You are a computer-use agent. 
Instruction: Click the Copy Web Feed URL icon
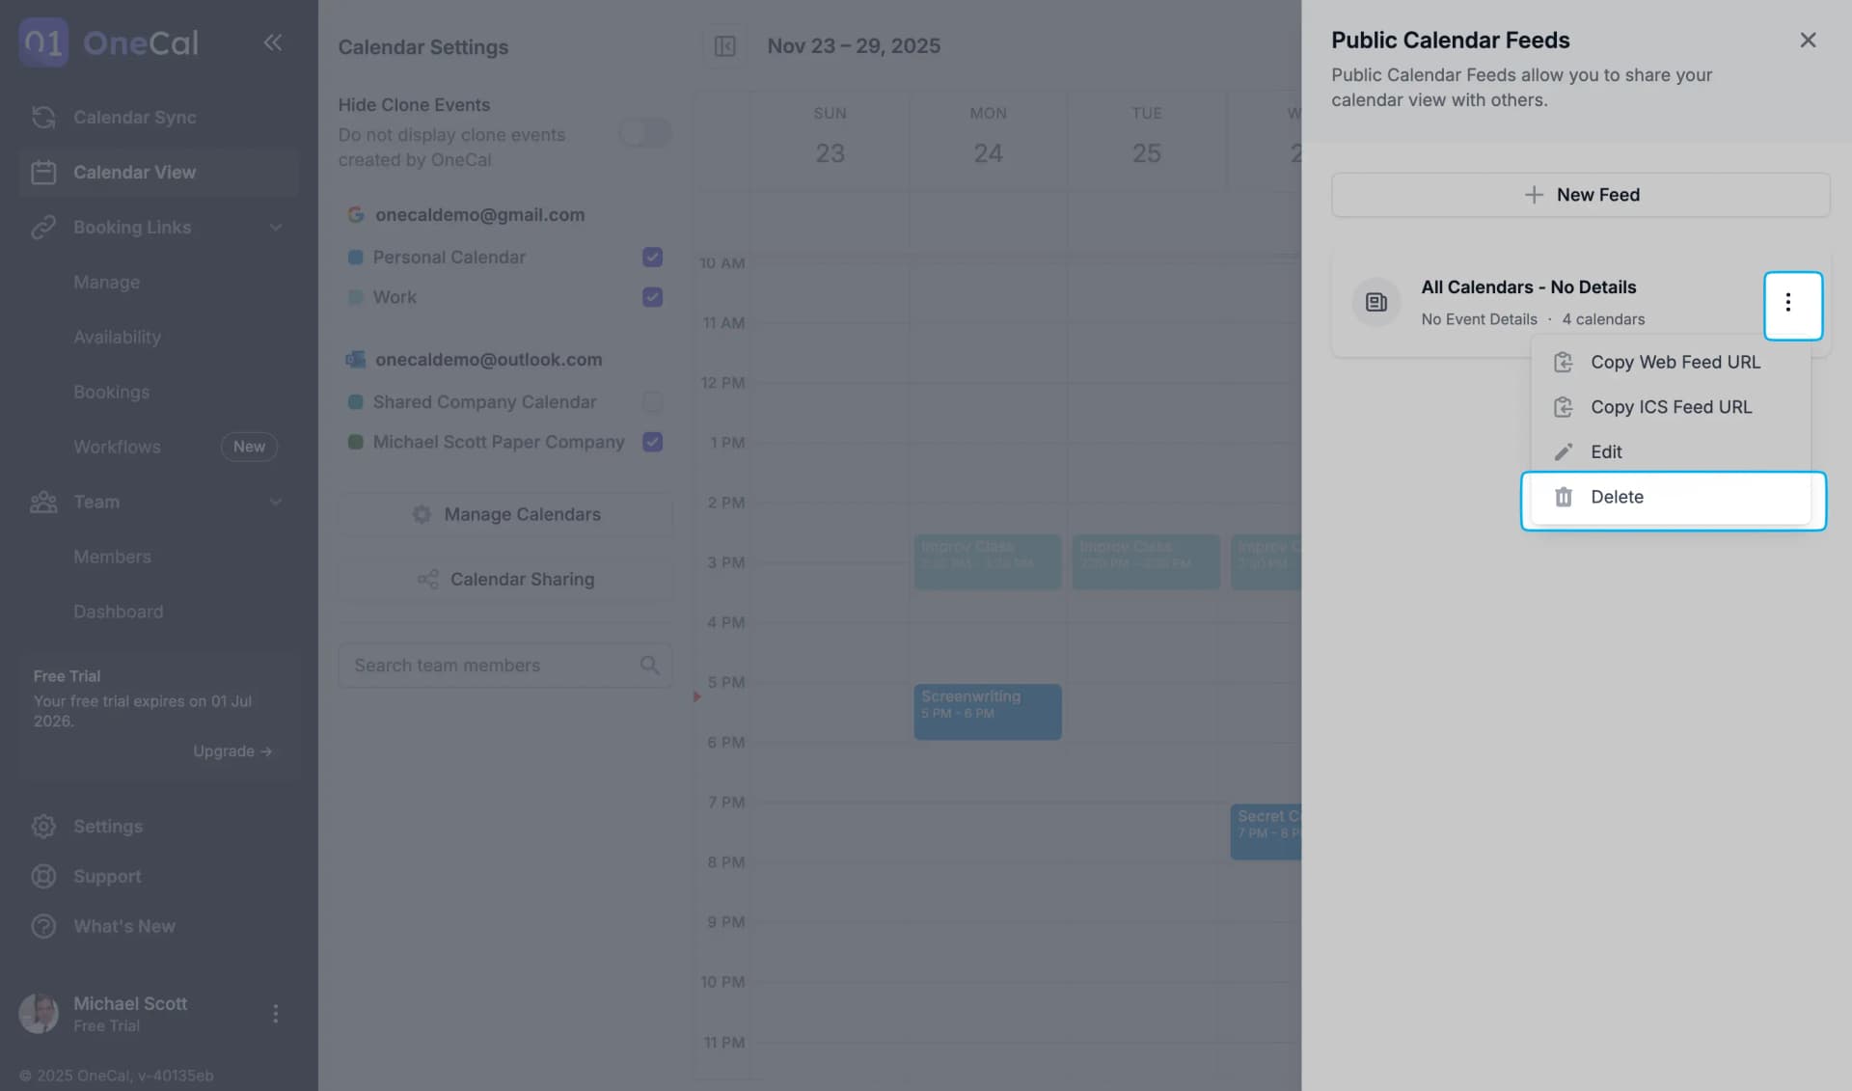[x=1564, y=362]
